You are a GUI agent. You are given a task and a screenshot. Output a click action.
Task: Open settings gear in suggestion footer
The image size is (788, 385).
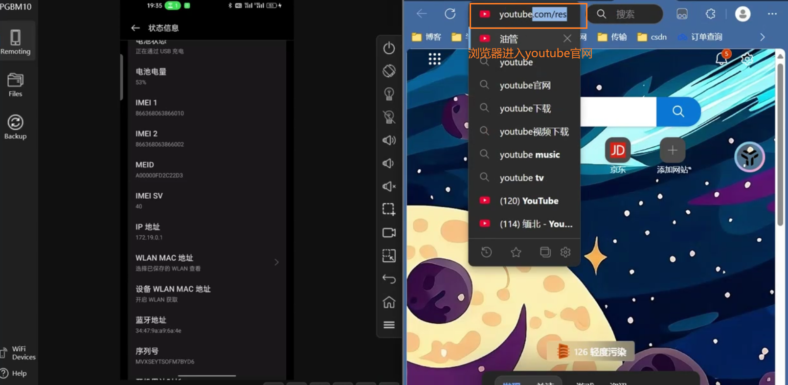click(565, 252)
